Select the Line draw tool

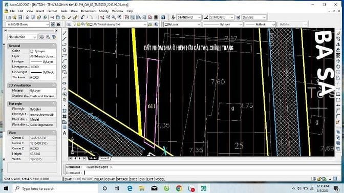[64, 33]
